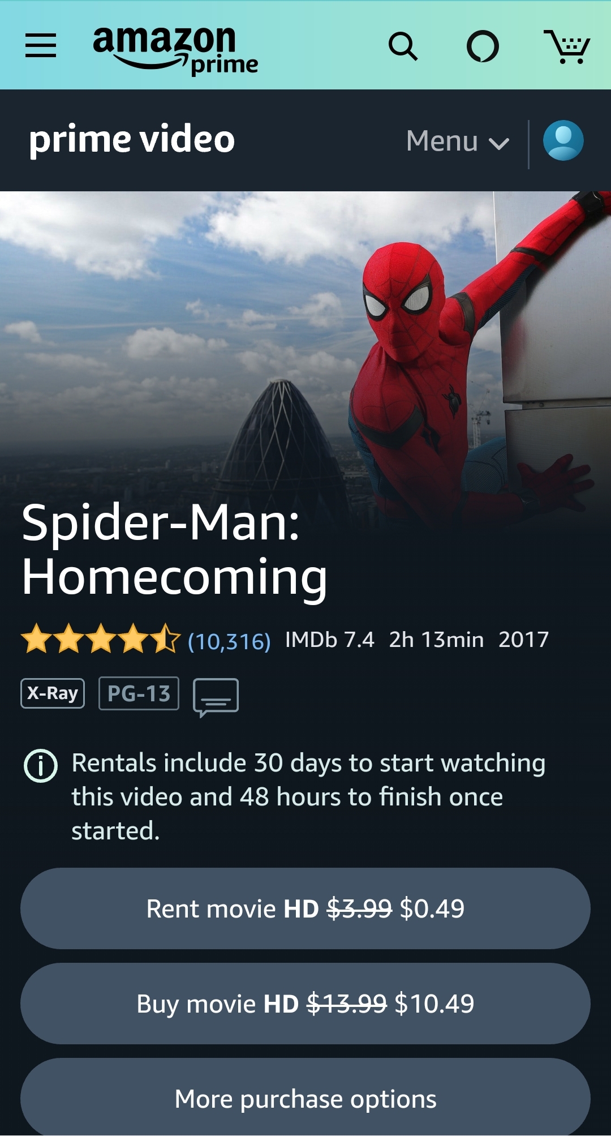
Task: Rent movie HD for $0.49
Action: [x=305, y=908]
